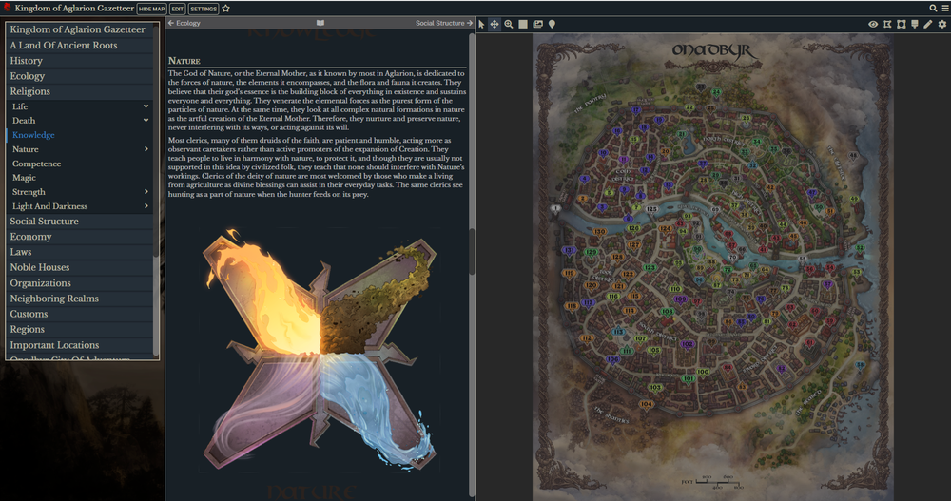This screenshot has width=951, height=501.
Task: Expand the Strength subsection arrow
Action: point(146,192)
